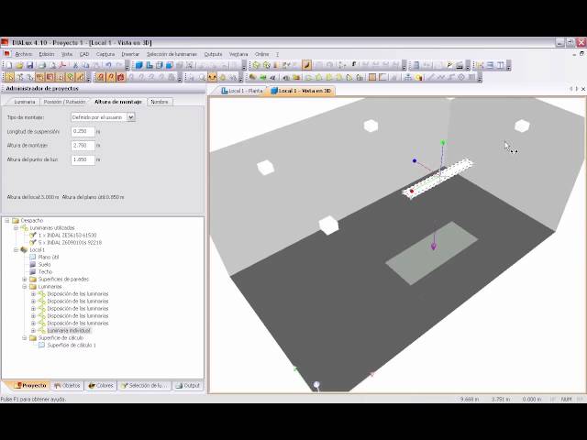This screenshot has width=587, height=440.
Task: Click the 9.668 m coordinate in status bar
Action: pos(470,400)
